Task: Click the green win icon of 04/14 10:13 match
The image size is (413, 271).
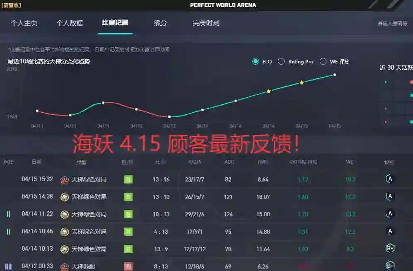Action: [128, 249]
